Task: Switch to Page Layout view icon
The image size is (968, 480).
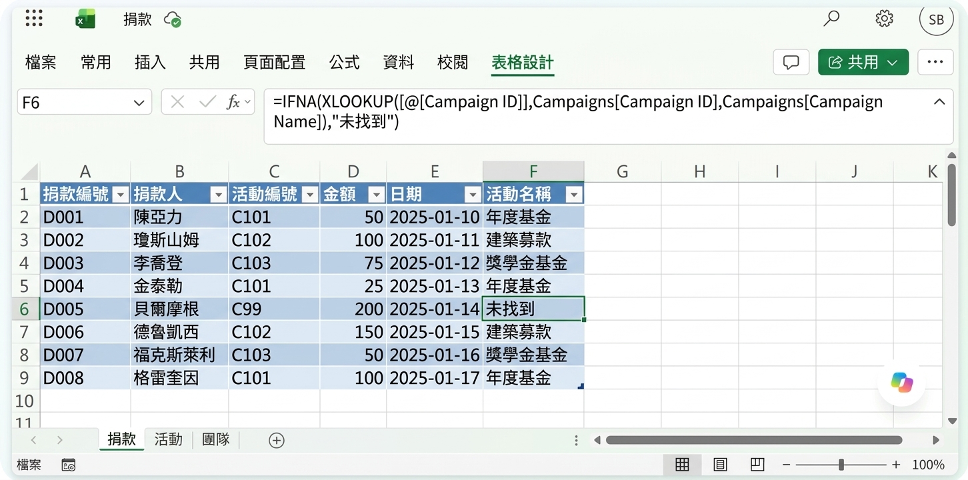Action: pyautogui.click(x=720, y=465)
